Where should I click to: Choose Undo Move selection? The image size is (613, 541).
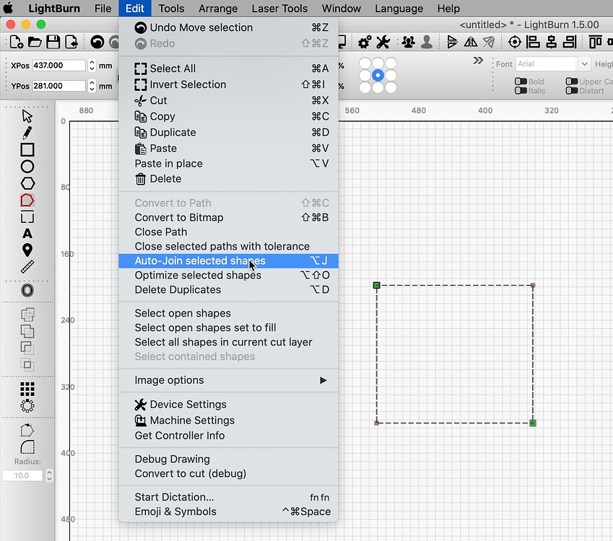[228, 27]
